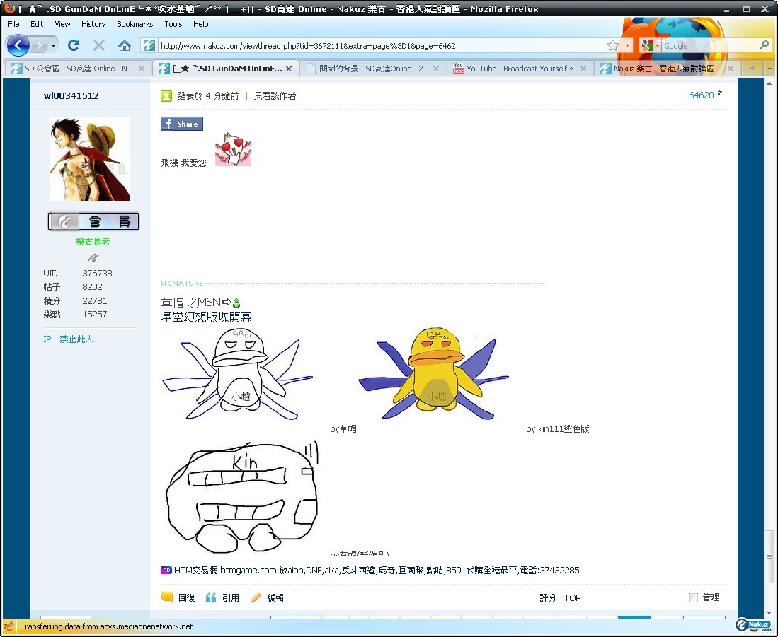
Task: Open the Edit menu
Action: click(37, 24)
